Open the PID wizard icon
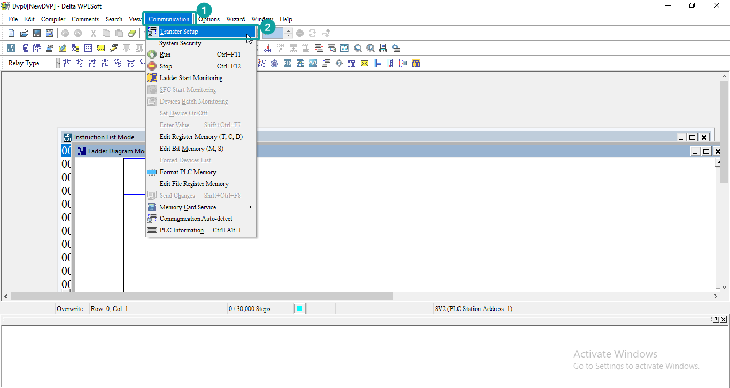Viewport: 730px width, 388px height. (287, 63)
